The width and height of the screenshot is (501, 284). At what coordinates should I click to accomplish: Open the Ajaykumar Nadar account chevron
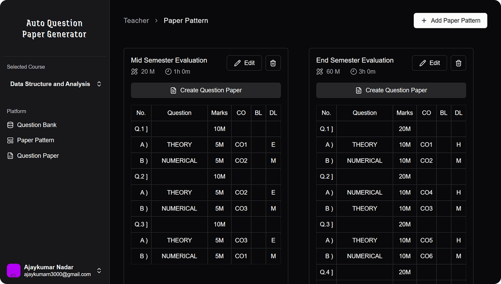pyautogui.click(x=99, y=271)
